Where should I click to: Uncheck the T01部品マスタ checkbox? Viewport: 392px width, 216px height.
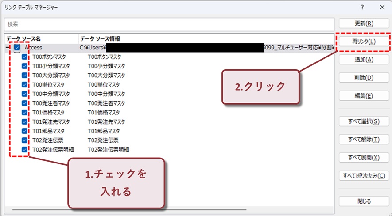pyautogui.click(x=24, y=131)
